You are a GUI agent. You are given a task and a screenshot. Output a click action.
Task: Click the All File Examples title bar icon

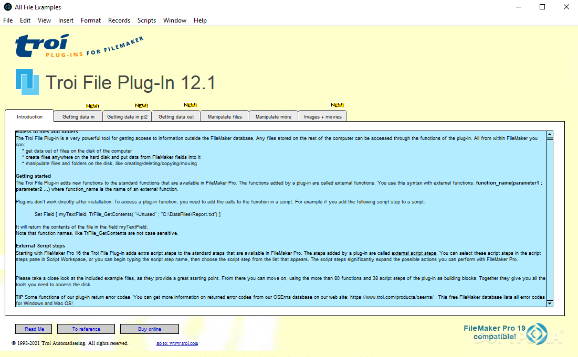pos(8,7)
